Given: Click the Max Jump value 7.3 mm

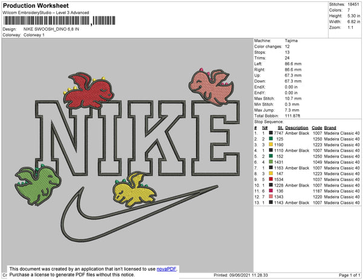Looking at the screenshot, I should 292,110.
